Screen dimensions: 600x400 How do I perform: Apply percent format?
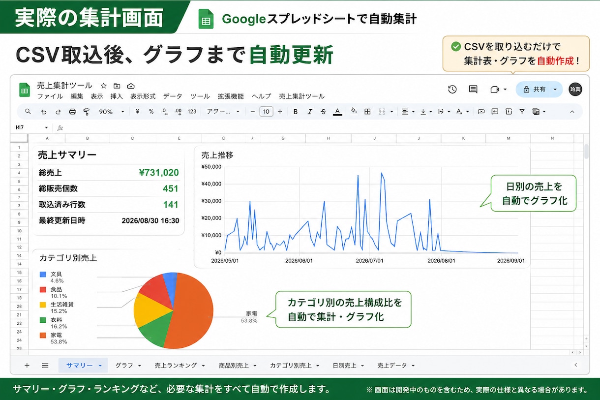coord(151,112)
